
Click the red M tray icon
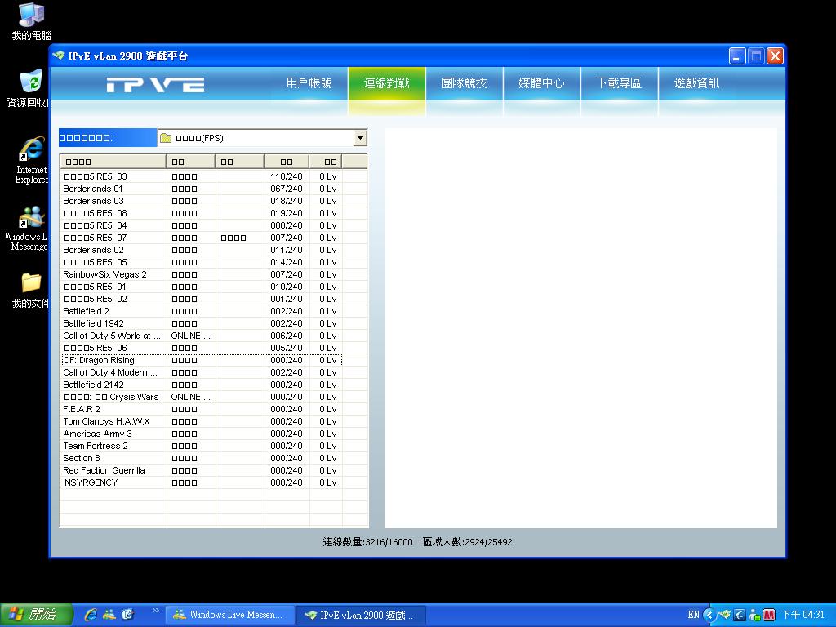(x=768, y=615)
